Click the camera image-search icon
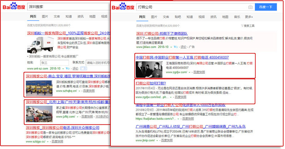The width and height of the screenshot is (285, 149). 250,7
